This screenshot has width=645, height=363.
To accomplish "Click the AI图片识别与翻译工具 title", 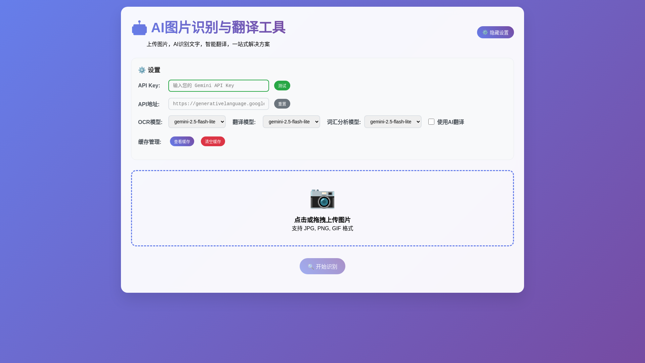I will click(x=218, y=28).
